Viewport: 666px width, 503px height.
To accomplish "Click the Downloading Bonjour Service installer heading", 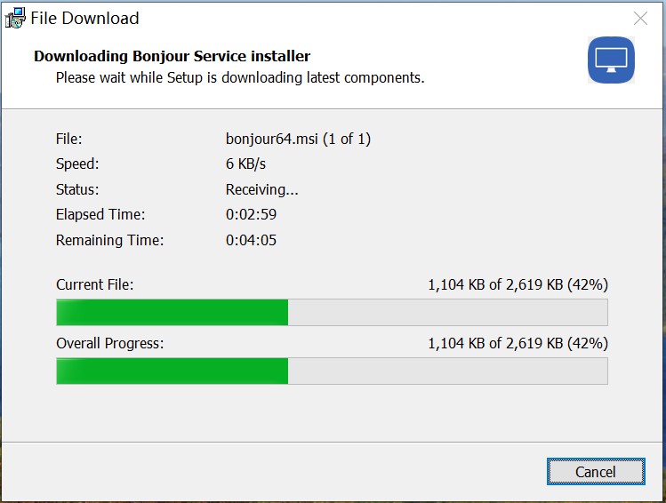I will click(x=172, y=56).
